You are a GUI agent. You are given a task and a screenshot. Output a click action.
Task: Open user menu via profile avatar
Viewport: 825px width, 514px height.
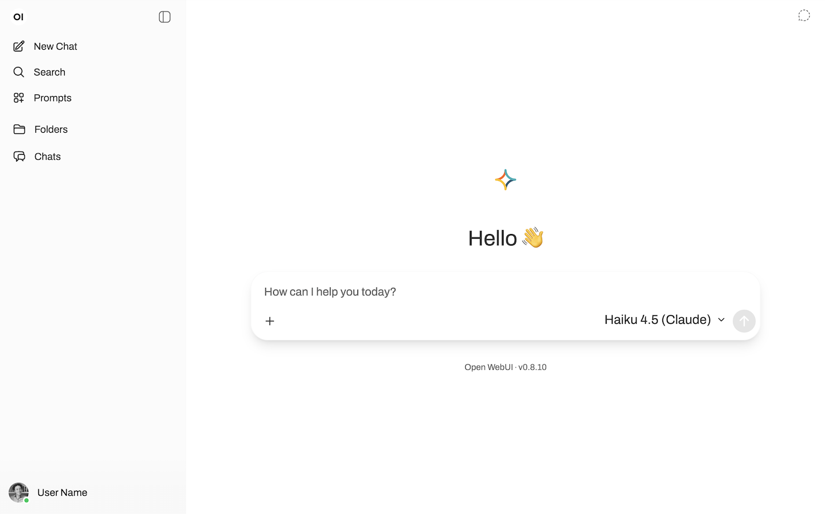point(18,492)
